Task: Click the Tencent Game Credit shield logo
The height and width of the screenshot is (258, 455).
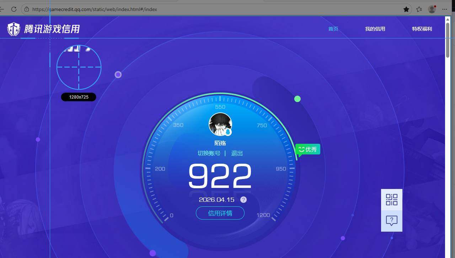Action: [14, 29]
